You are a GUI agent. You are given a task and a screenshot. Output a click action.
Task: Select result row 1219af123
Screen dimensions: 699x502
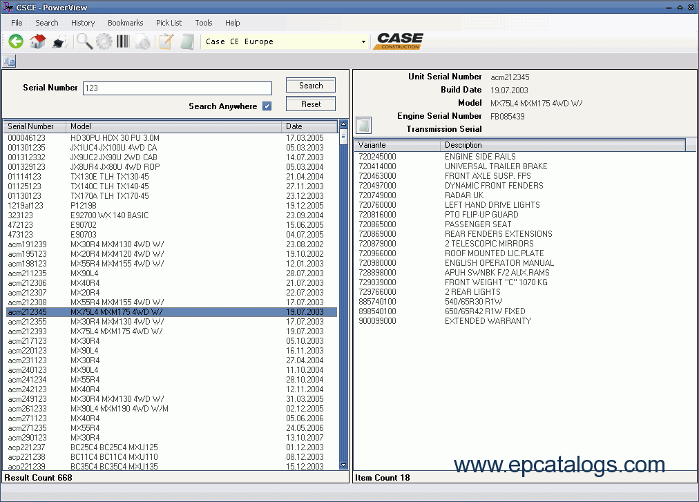coord(171,206)
